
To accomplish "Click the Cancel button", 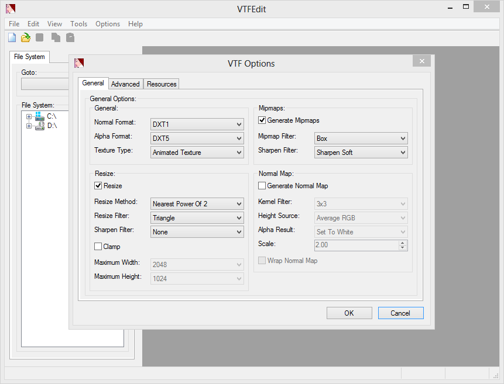I will point(400,313).
